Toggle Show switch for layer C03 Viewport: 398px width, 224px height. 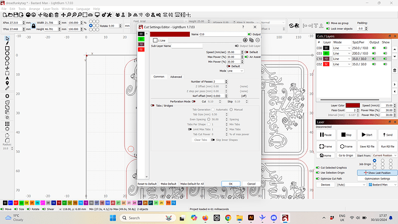coord(385,53)
